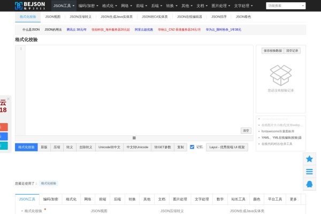Select the JSON压缩转义 tab
This screenshot has width=321, height=214.
coord(80,17)
